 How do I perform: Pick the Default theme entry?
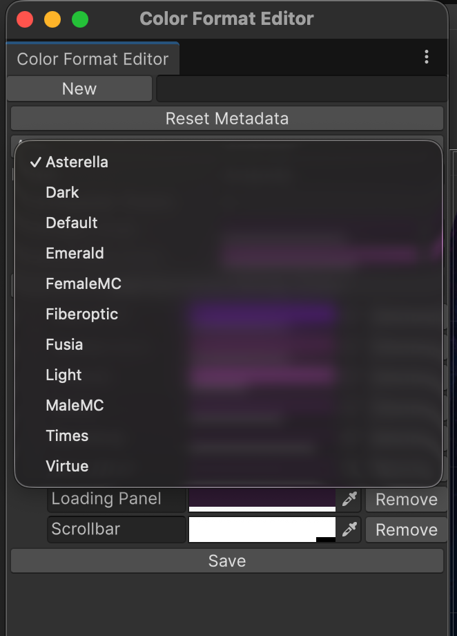(72, 223)
